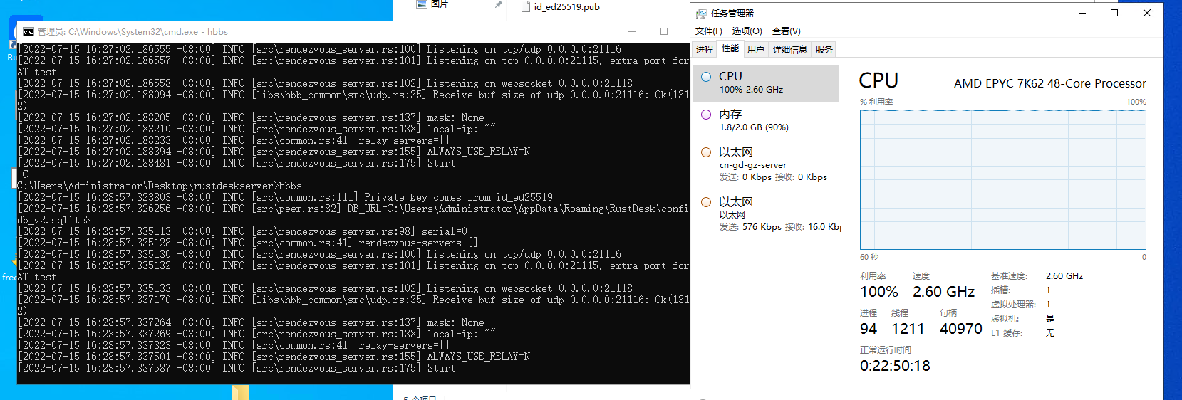The height and width of the screenshot is (400, 1182).
Task: Click the purple 内存 circle indicator icon
Action: pos(706,115)
